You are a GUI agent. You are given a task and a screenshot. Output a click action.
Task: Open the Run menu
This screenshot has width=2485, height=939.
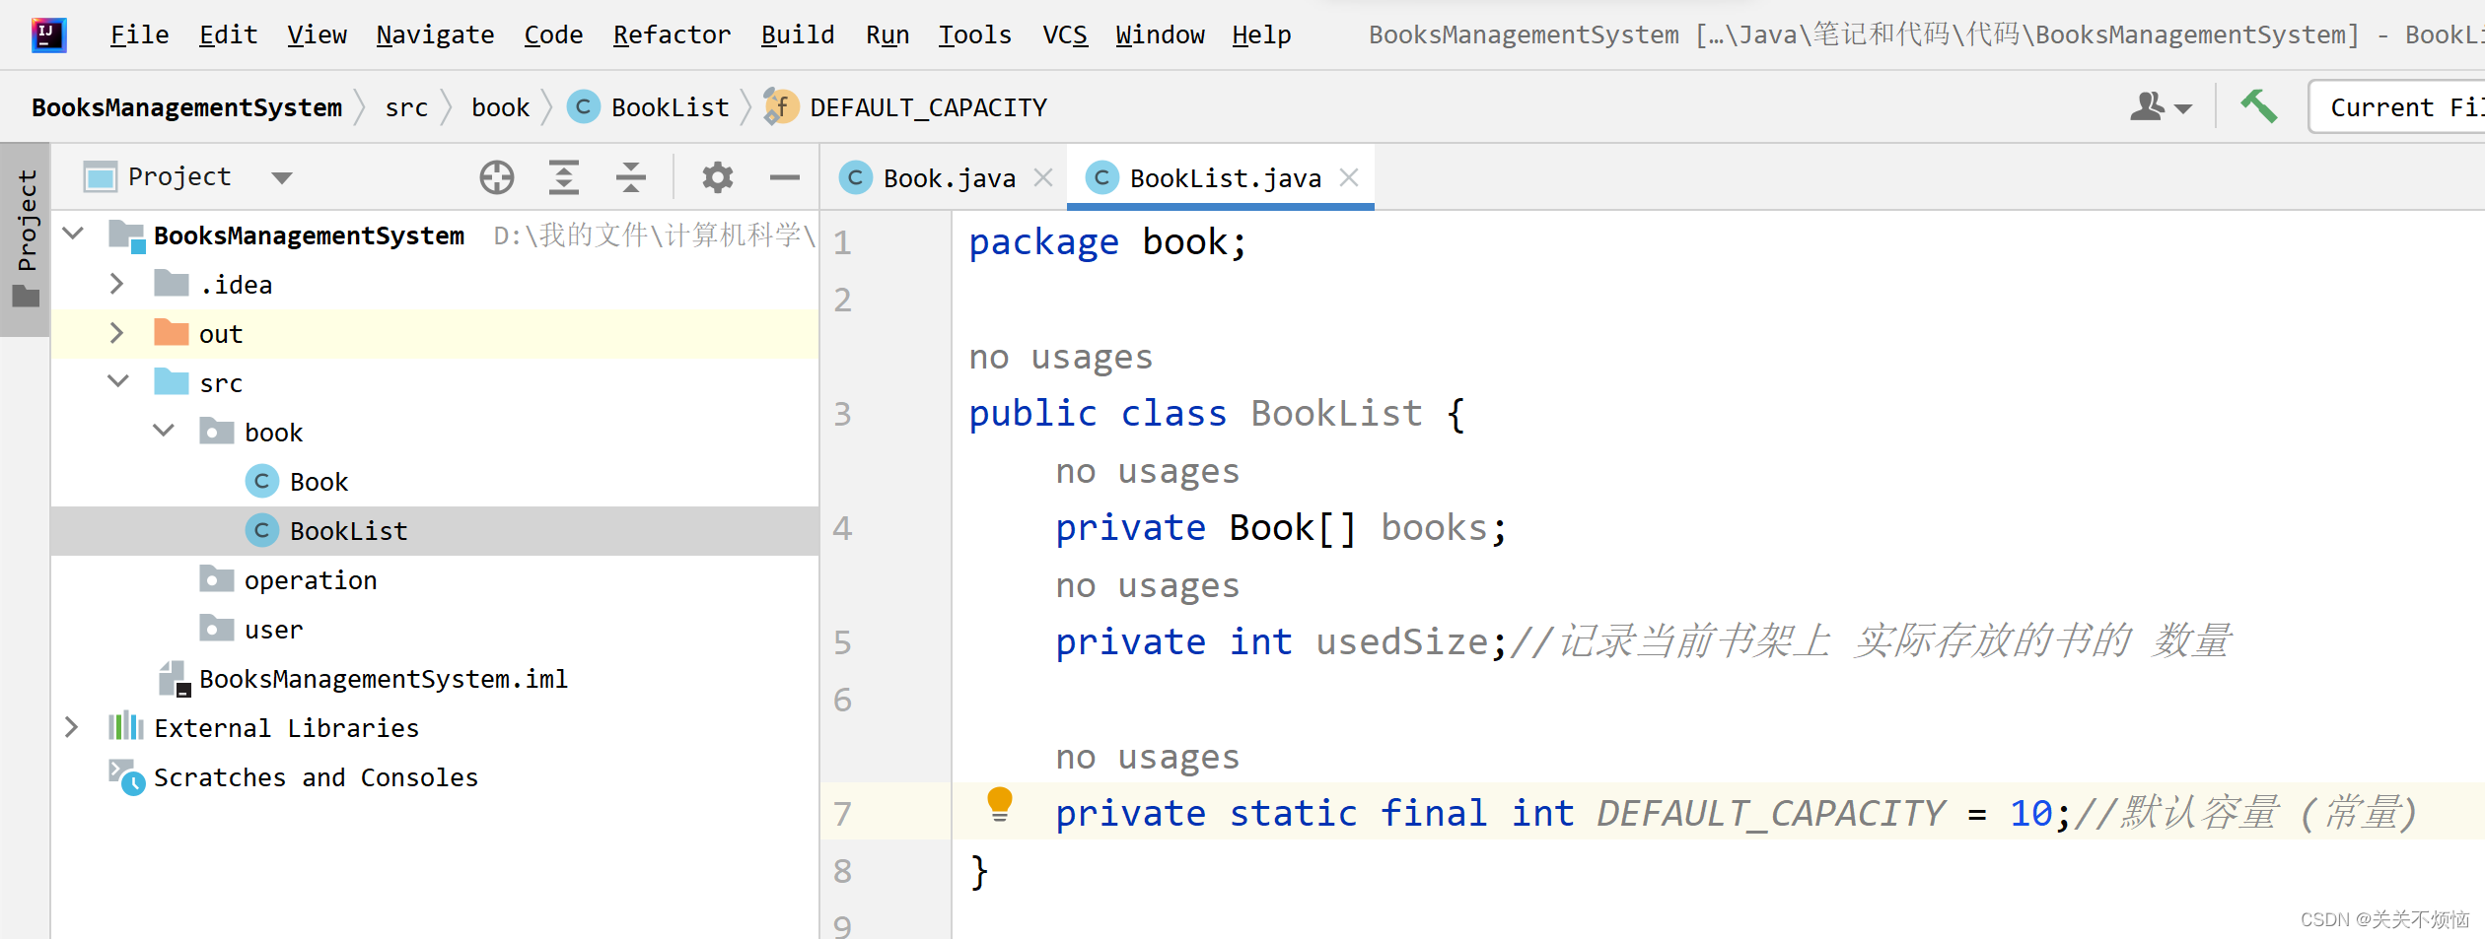(x=887, y=35)
